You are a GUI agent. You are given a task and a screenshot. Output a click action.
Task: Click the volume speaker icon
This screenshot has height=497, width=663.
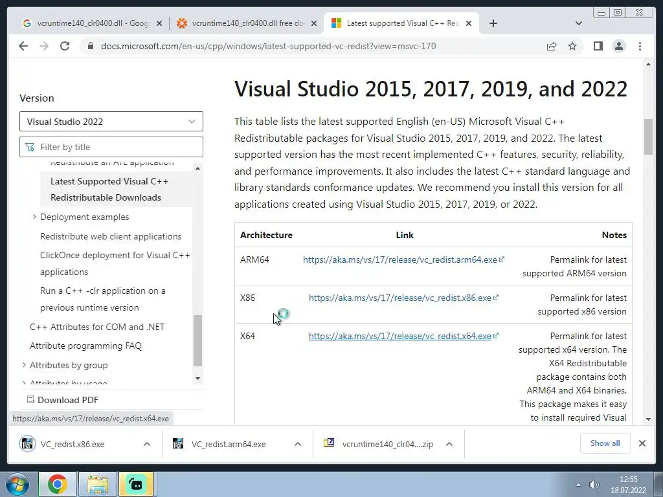[x=594, y=485]
